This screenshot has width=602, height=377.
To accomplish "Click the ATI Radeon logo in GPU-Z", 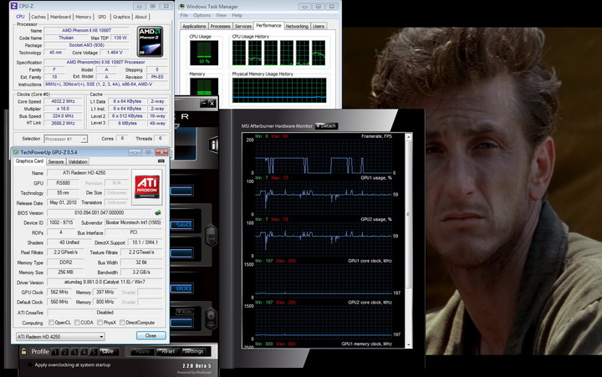I will pos(146,186).
